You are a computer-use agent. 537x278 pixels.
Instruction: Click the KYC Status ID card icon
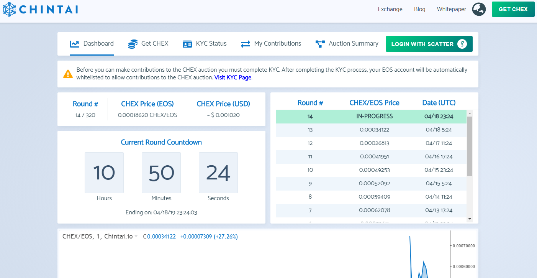[x=187, y=44]
